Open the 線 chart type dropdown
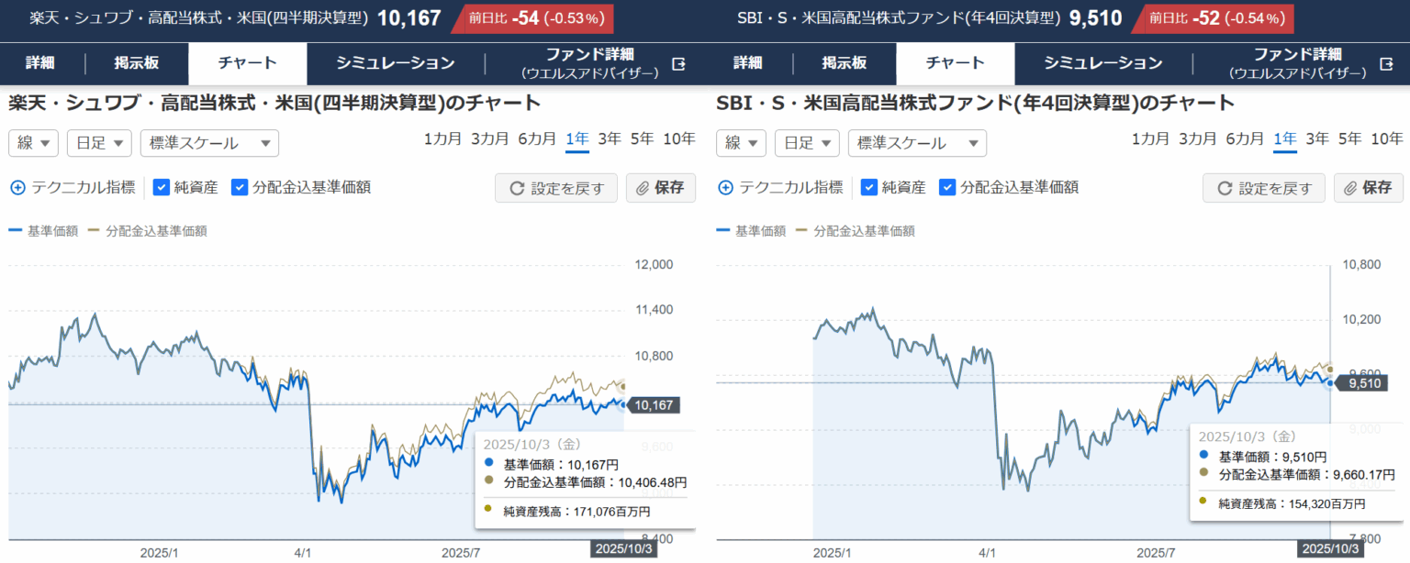The width and height of the screenshot is (1410, 563). click(x=33, y=143)
